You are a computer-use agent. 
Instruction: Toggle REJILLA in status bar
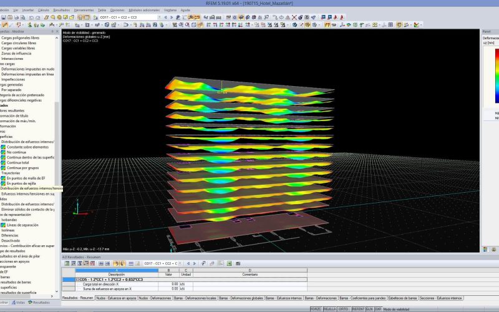tap(329, 309)
